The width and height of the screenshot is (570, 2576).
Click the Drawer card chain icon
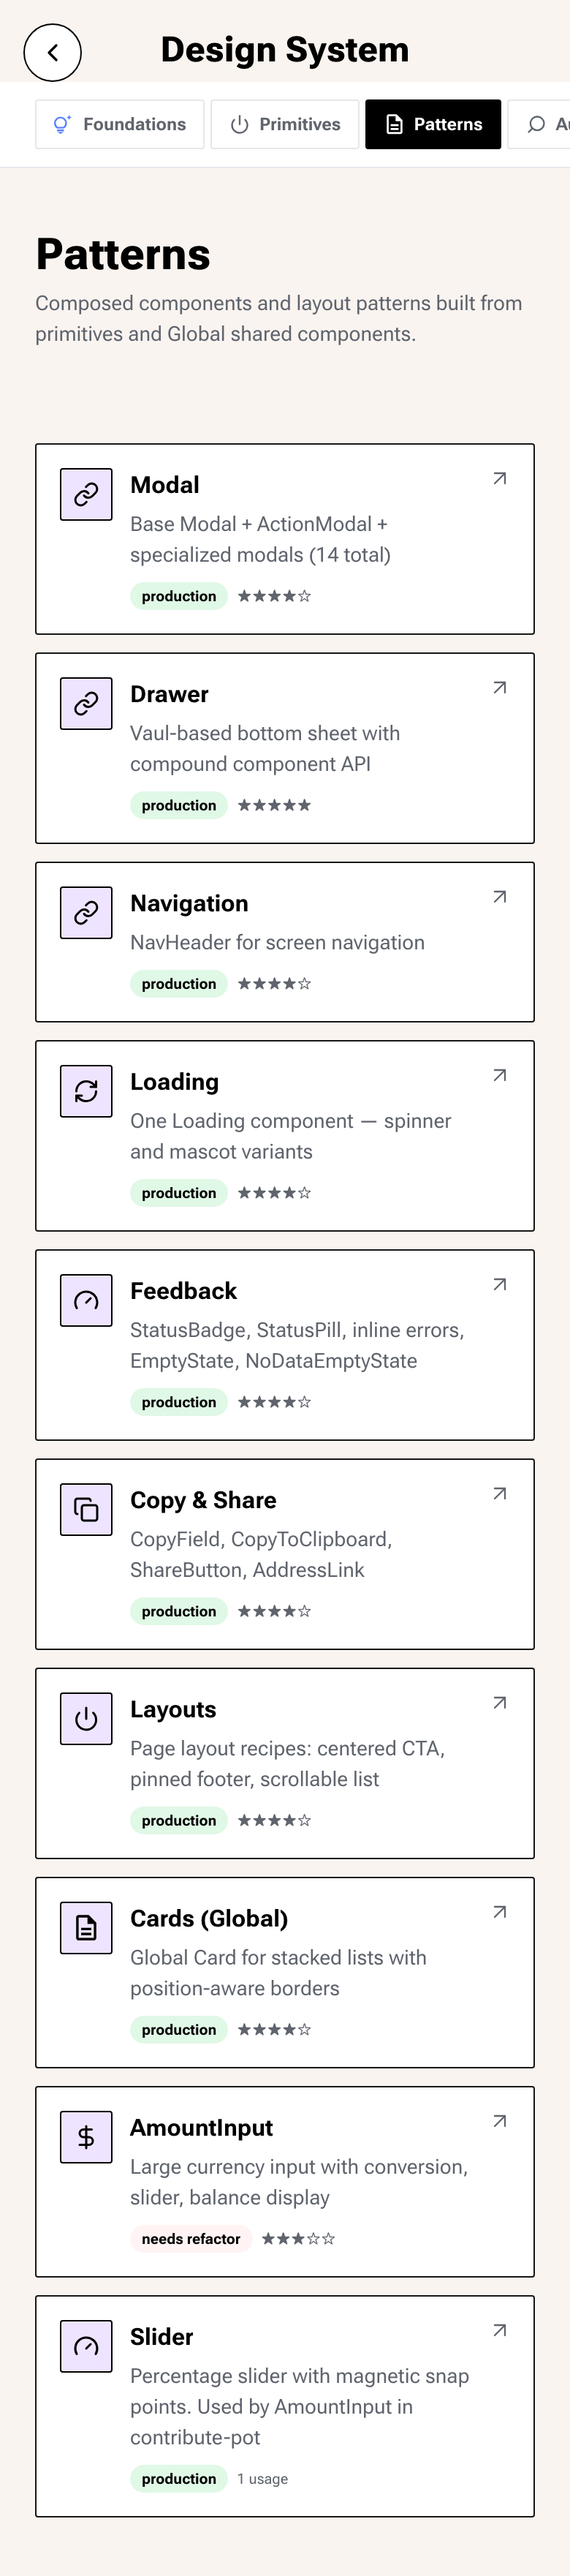[x=86, y=703]
